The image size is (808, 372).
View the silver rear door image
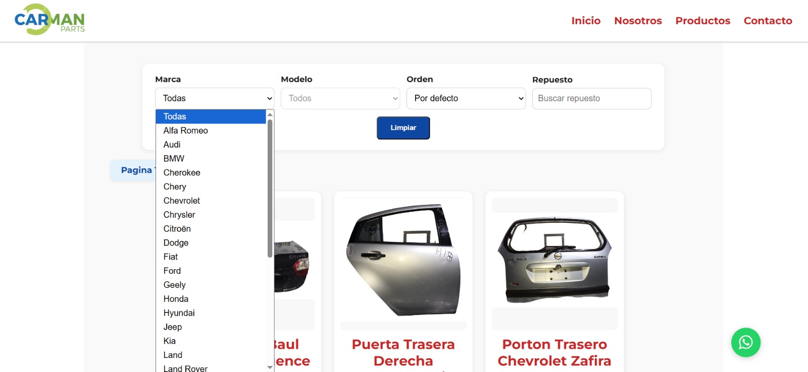point(403,260)
